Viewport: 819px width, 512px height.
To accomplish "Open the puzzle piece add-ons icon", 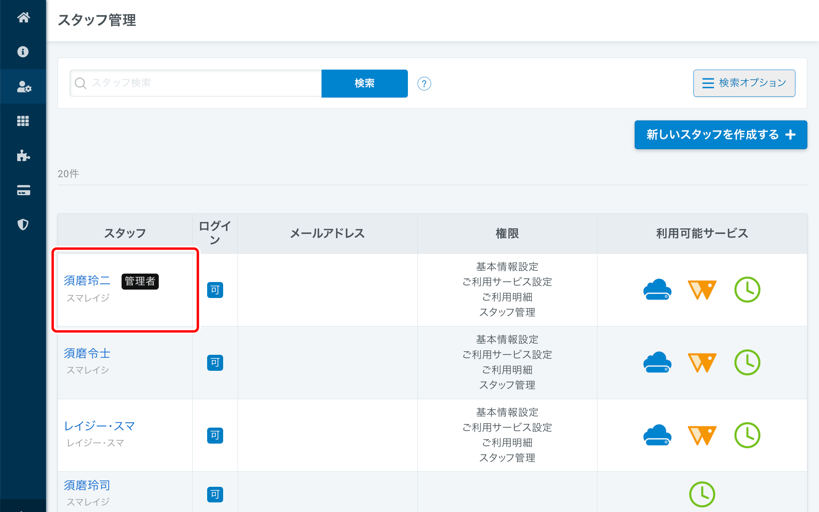I will tap(23, 156).
